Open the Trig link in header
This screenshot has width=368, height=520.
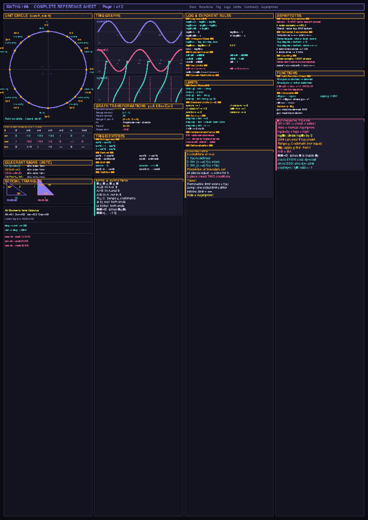point(218,7)
